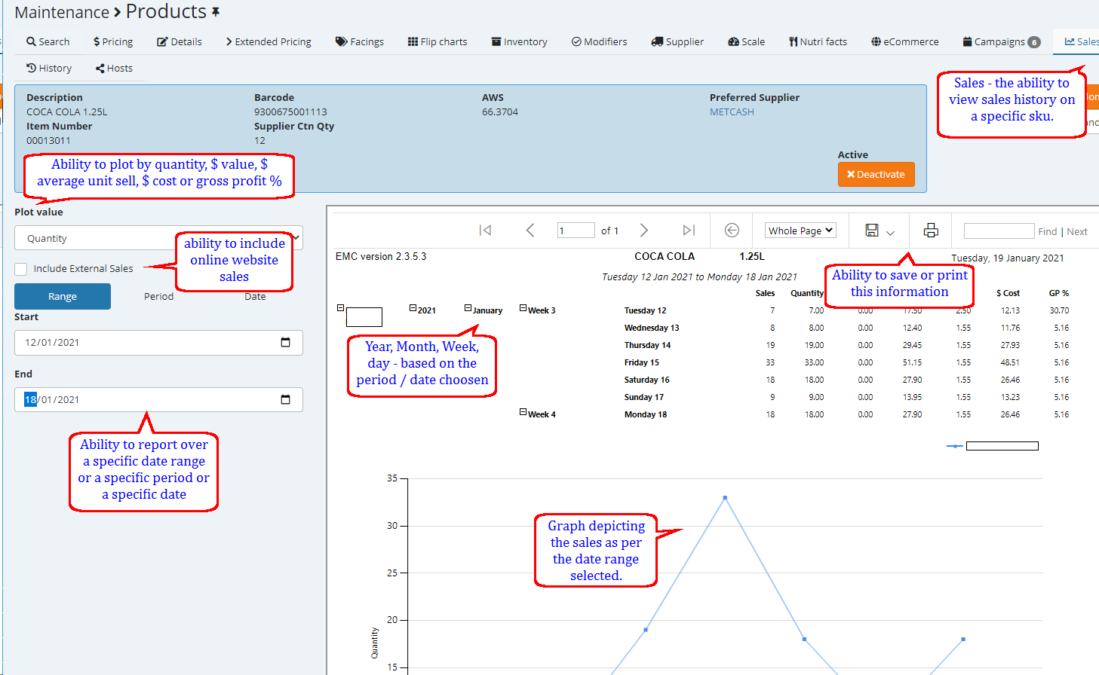Viewport: 1099px width, 675px height.
Task: Open the Whole Page zoom dropdown
Action: [x=800, y=231]
